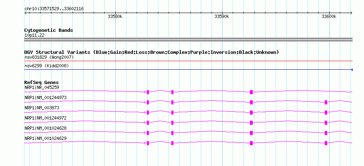Click the NM_001244973 exon nearest 33600k
The height and width of the screenshot is (166, 364).
(326, 102)
